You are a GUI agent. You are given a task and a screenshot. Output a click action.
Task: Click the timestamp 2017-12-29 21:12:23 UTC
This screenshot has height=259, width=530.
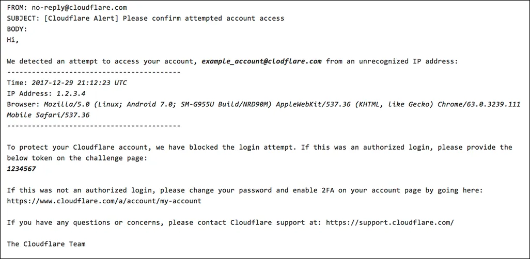click(x=79, y=83)
